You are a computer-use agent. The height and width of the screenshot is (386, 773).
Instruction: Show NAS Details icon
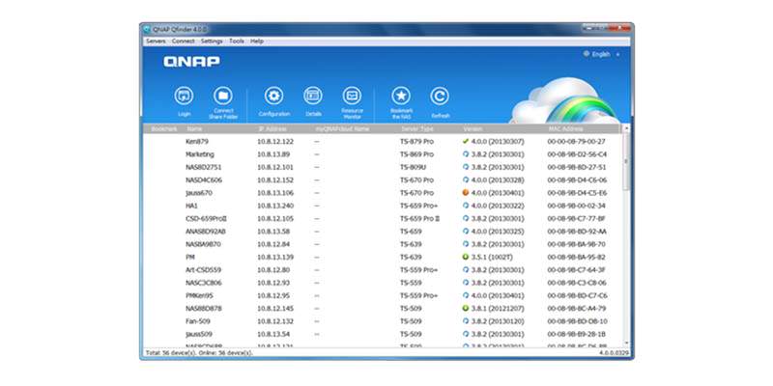click(313, 96)
